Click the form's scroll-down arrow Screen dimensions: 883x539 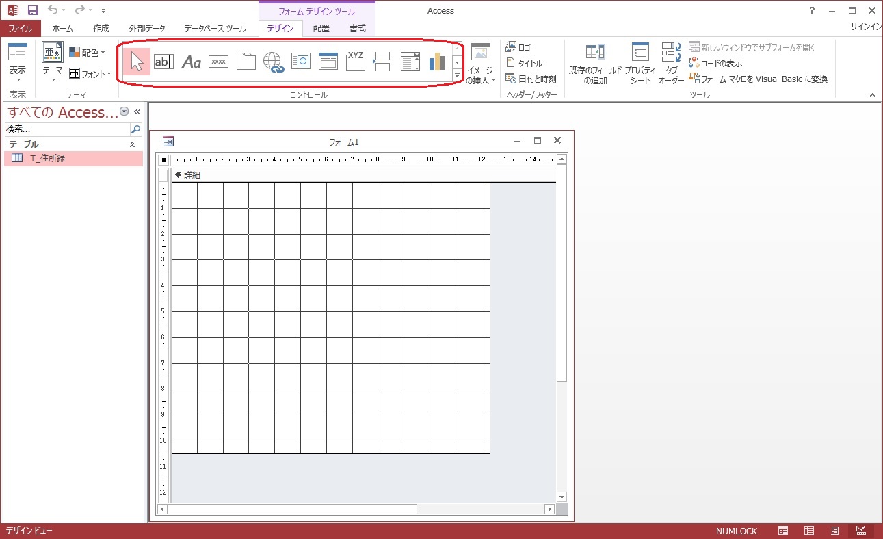coord(562,497)
